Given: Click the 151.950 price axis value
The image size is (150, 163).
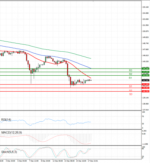Looking at the screenshot, I should click(x=145, y=25).
